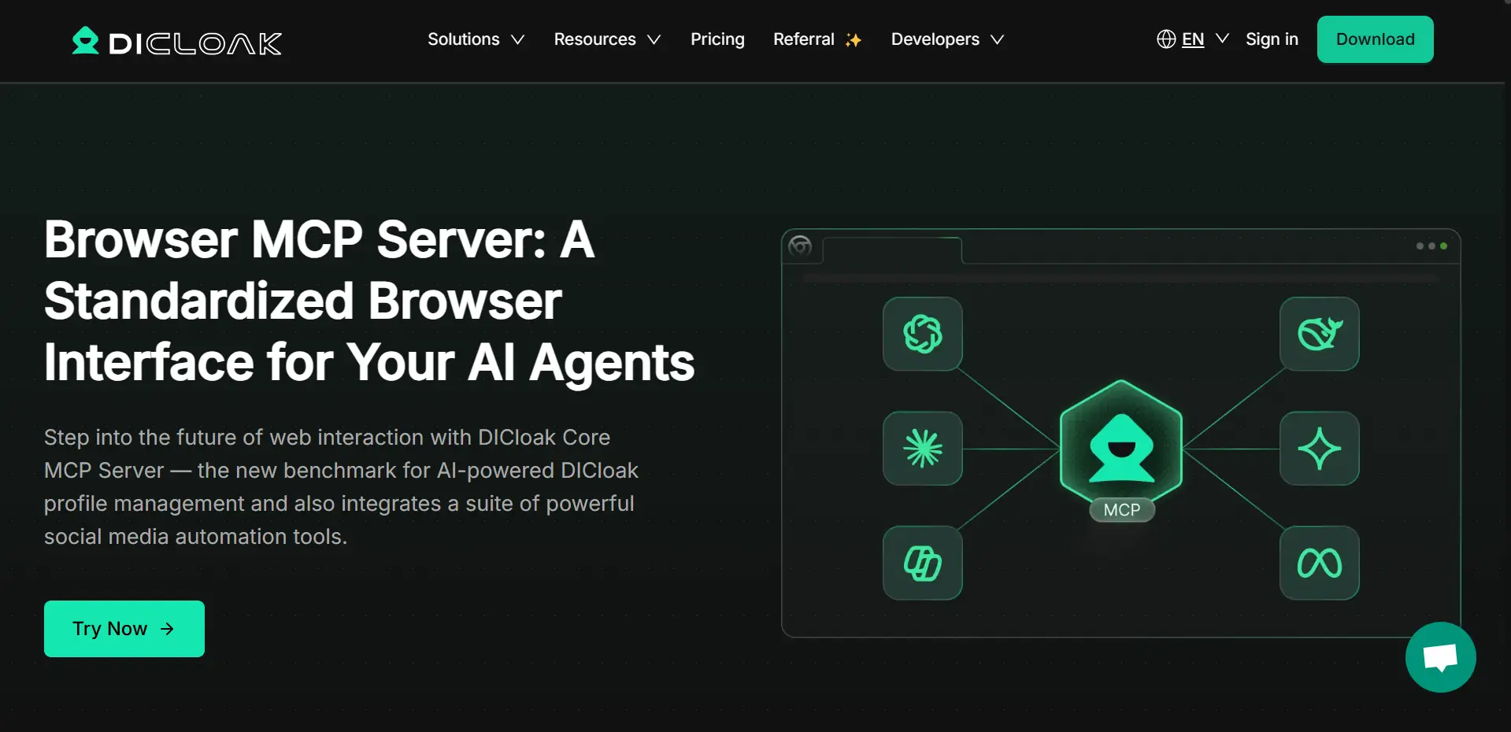Click the DeepSeek whale icon tile
This screenshot has width=1511, height=732.
(x=1319, y=334)
